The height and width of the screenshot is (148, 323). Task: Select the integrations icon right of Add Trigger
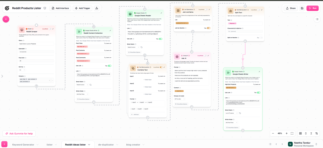pyautogui.click(x=97, y=8)
